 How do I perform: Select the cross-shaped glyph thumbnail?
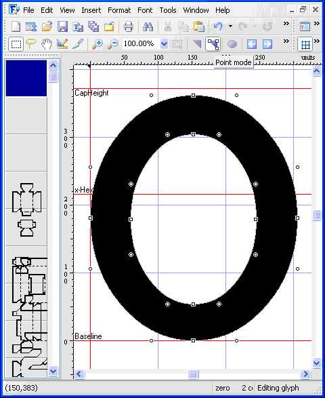pyautogui.click(x=26, y=199)
